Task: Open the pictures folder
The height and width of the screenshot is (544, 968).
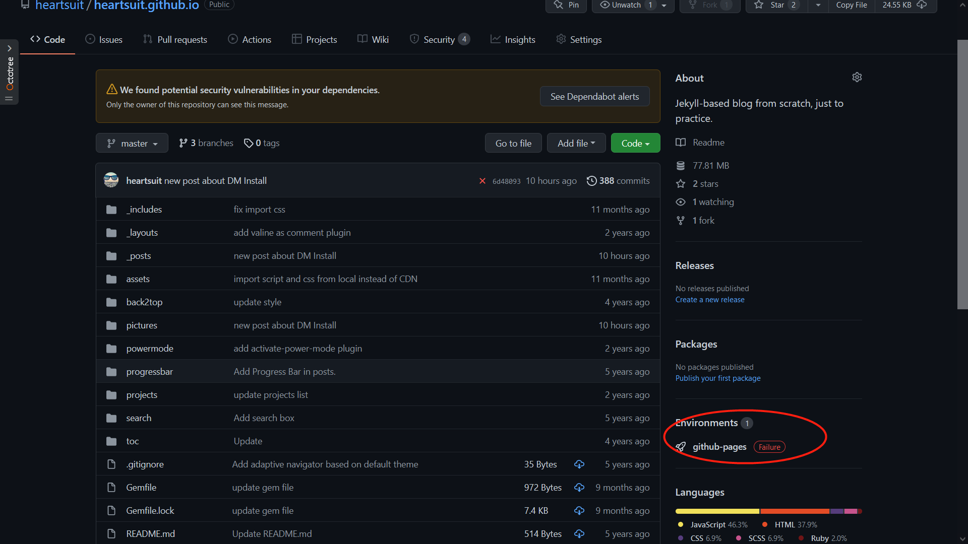Action: [x=142, y=325]
